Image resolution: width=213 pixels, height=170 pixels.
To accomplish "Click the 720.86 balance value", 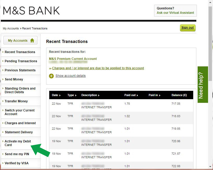I will pos(176,141).
